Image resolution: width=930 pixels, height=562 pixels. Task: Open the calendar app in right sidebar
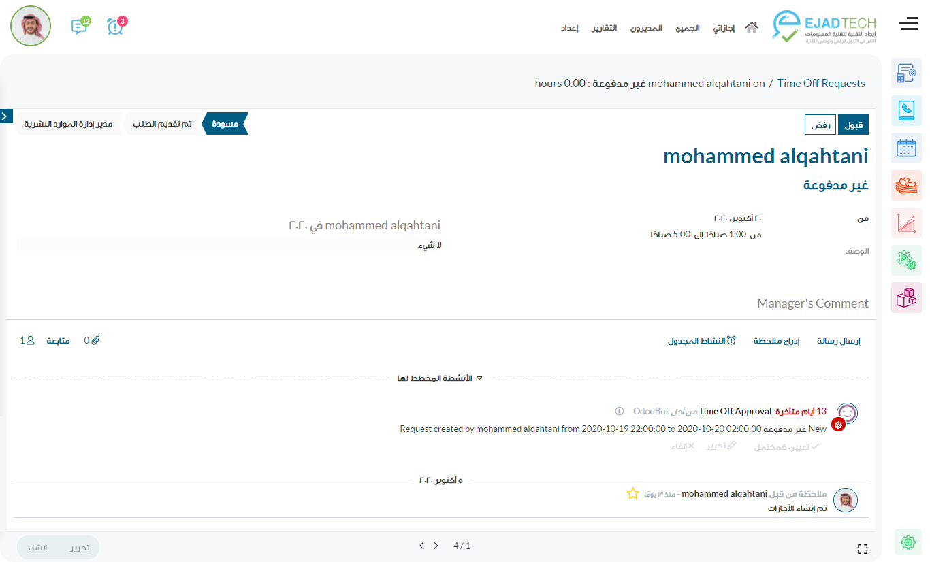click(906, 148)
